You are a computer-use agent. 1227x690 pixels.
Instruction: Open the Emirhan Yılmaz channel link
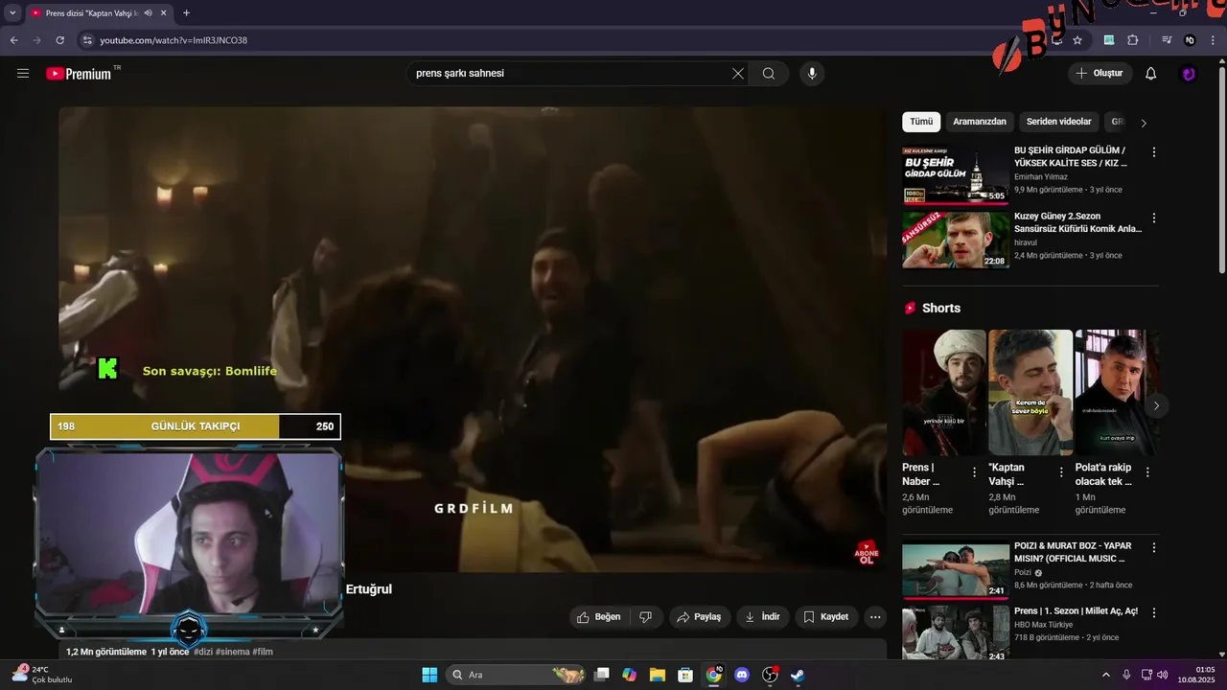coord(1041,177)
